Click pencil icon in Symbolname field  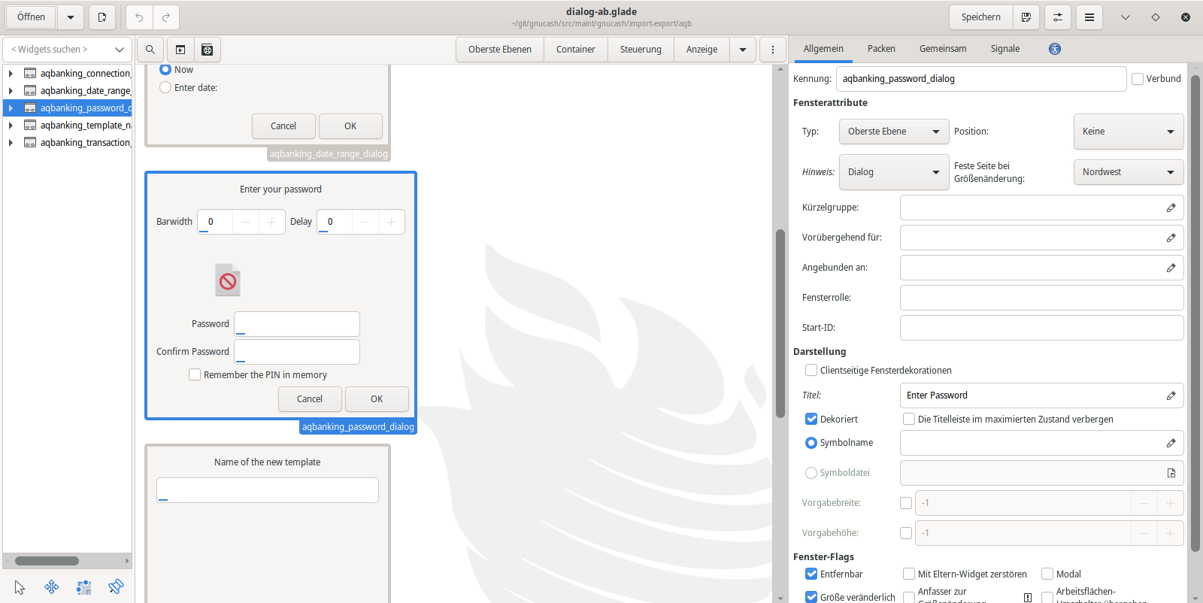coord(1171,443)
